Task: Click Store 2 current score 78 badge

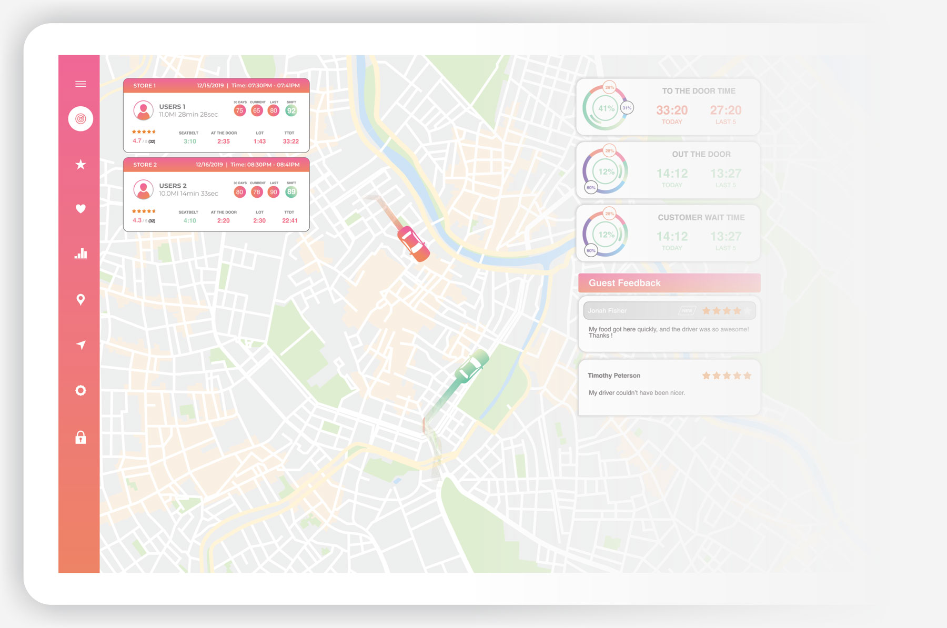Action: [x=257, y=192]
